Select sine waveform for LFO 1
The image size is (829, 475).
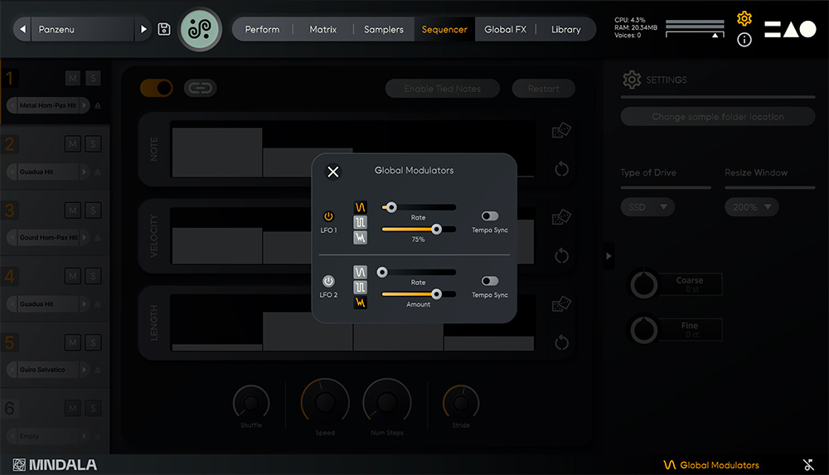click(360, 207)
